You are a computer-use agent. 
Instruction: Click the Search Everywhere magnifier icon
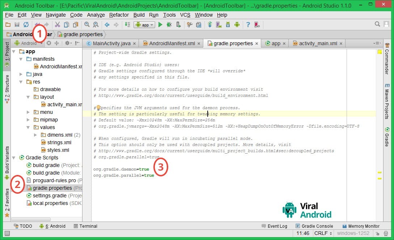pos(377,24)
